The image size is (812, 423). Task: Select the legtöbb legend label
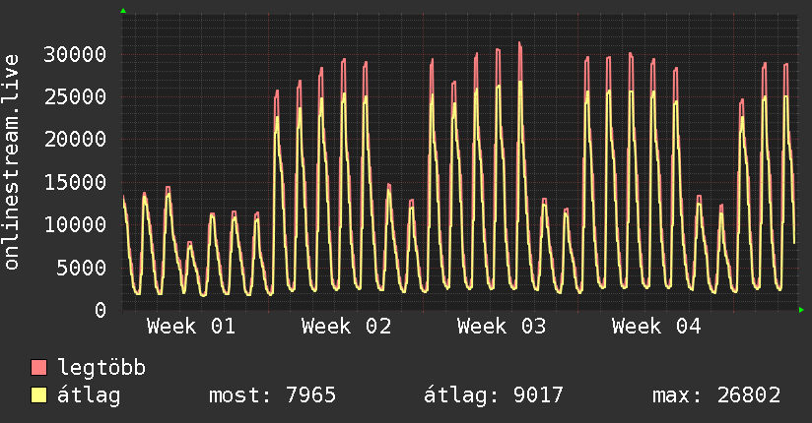[x=102, y=368]
